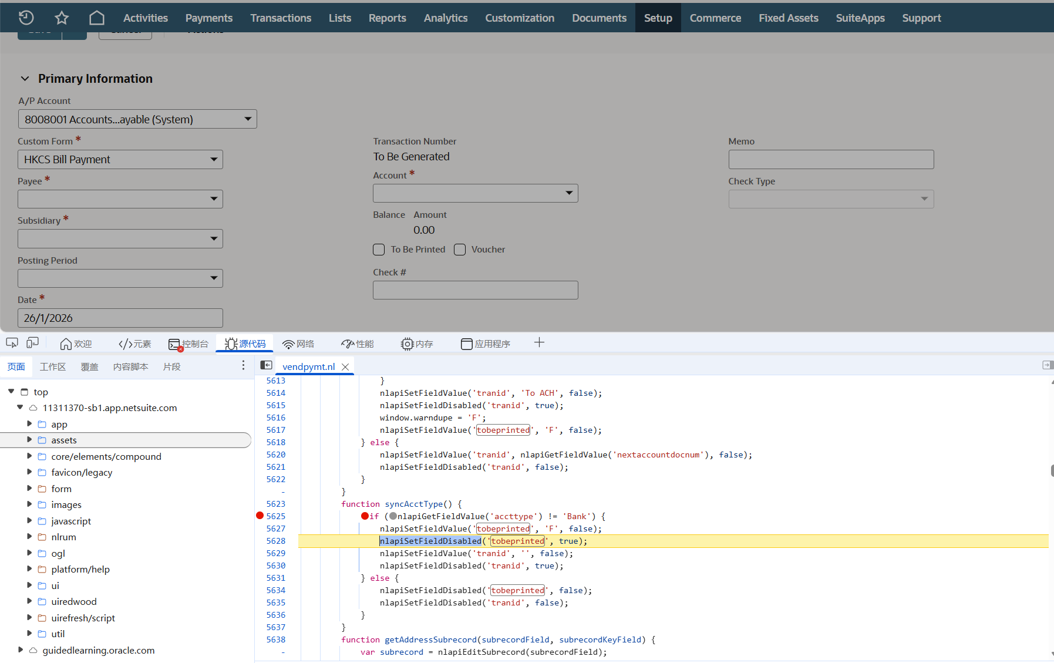Open the Reports menu
The image size is (1054, 663).
(388, 18)
